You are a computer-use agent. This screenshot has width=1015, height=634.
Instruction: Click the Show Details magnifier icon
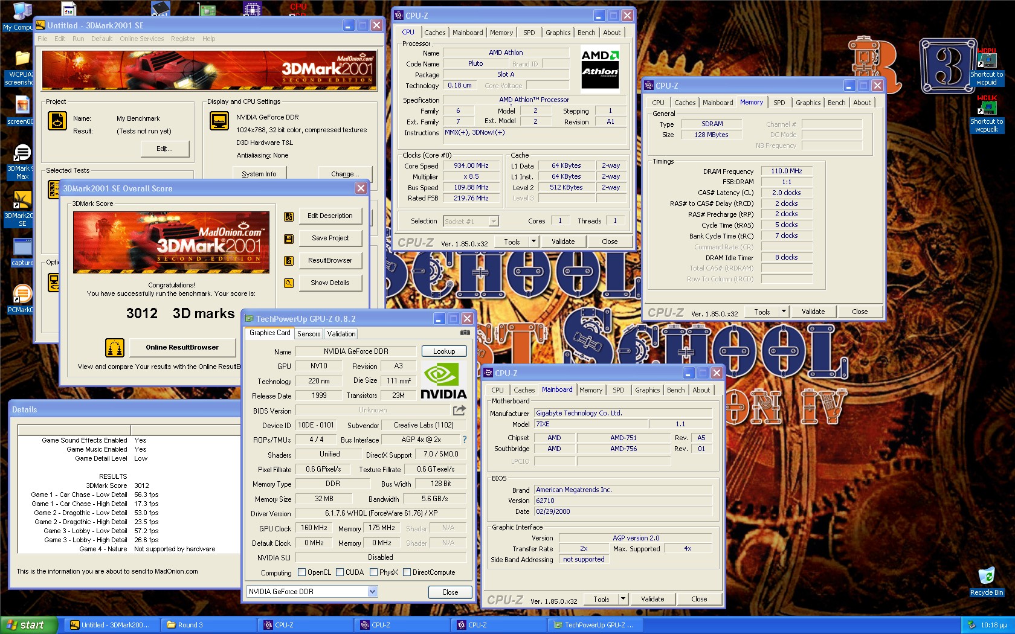point(289,283)
